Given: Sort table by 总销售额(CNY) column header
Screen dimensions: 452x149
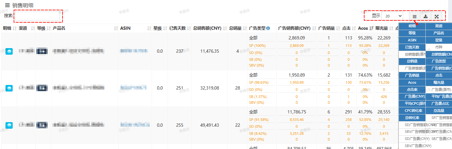Looking at the screenshot, I should [207, 28].
